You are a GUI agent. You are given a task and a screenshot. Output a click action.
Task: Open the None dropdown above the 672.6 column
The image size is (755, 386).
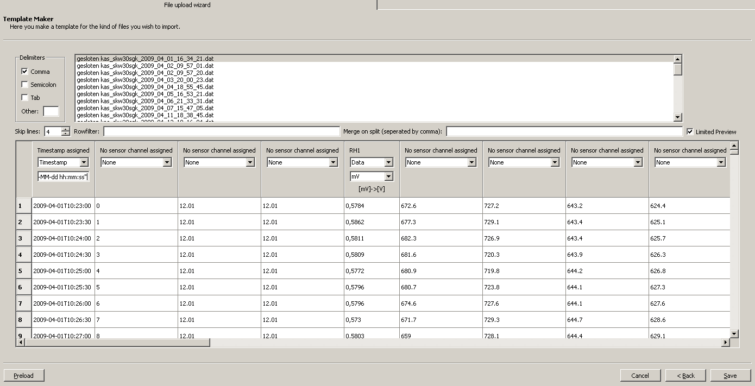coord(471,162)
